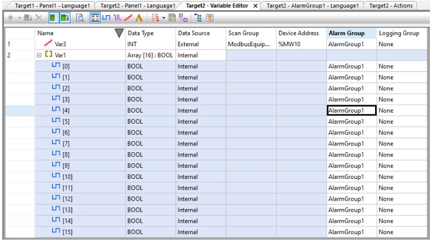Select array element [12] name
431x243 pixels.
67,199
